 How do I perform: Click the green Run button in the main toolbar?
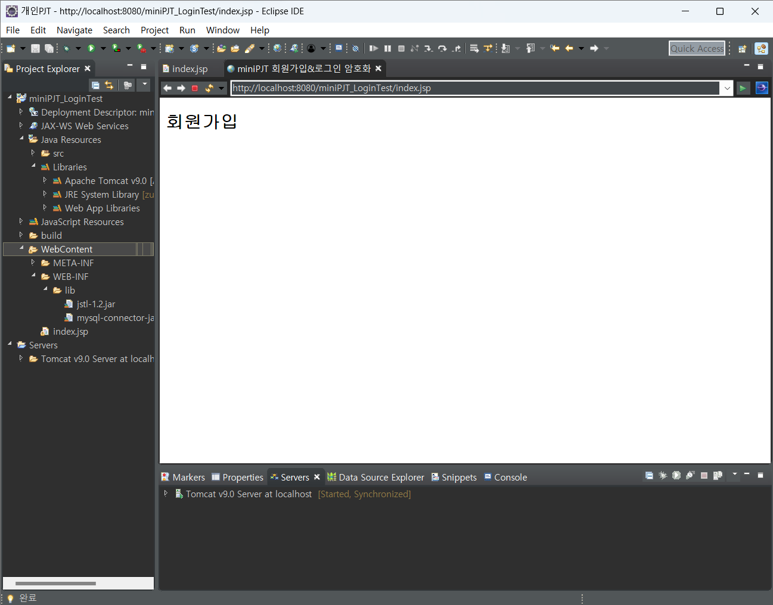tap(91, 48)
